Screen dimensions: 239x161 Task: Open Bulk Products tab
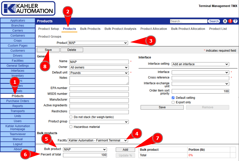90,29
